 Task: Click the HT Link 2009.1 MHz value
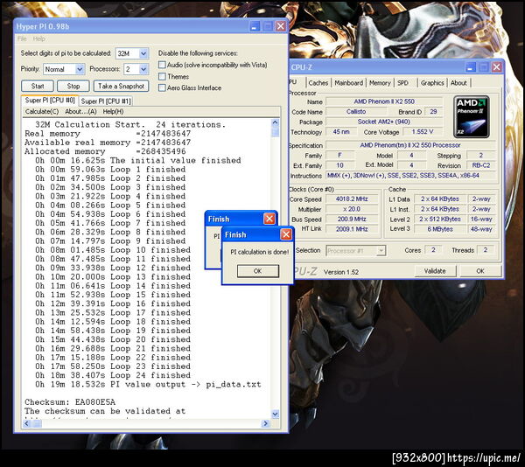[x=352, y=229]
